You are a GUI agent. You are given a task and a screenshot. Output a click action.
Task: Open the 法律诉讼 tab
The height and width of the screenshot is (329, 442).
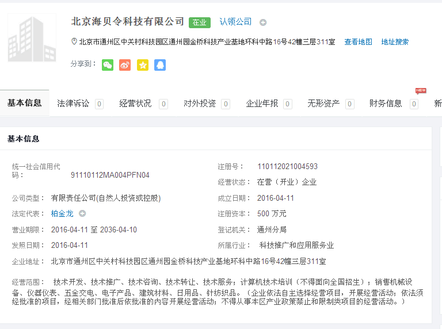[x=74, y=104]
